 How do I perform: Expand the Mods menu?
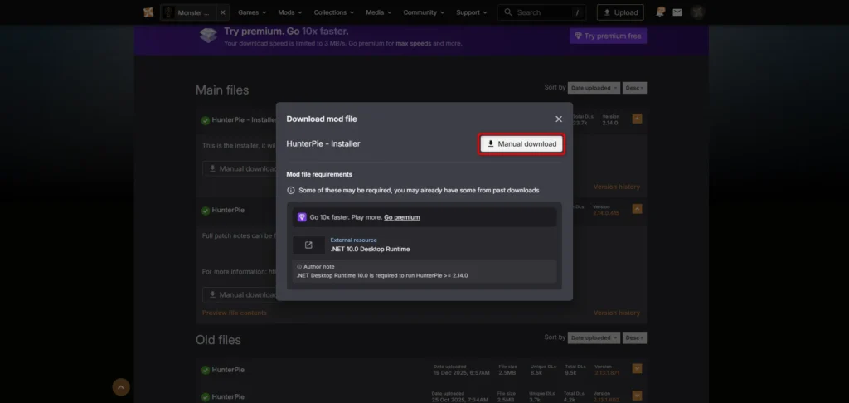[289, 12]
